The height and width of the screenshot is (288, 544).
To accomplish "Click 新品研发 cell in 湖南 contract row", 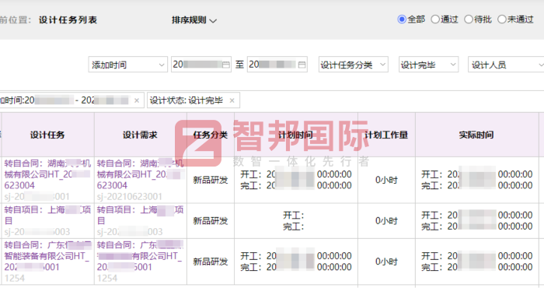I will [x=211, y=180].
